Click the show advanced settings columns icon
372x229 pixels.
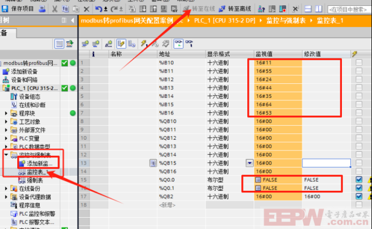click(132, 44)
